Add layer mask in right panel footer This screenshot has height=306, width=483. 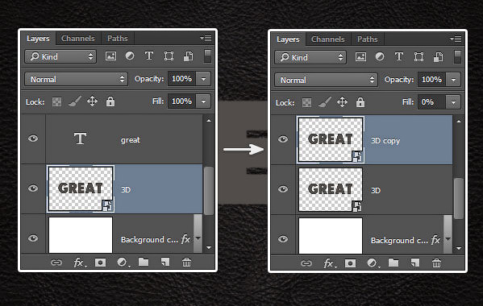point(350,263)
